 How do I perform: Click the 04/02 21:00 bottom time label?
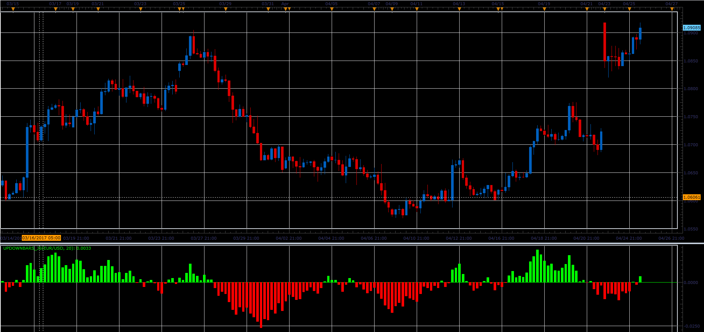pos(289,238)
